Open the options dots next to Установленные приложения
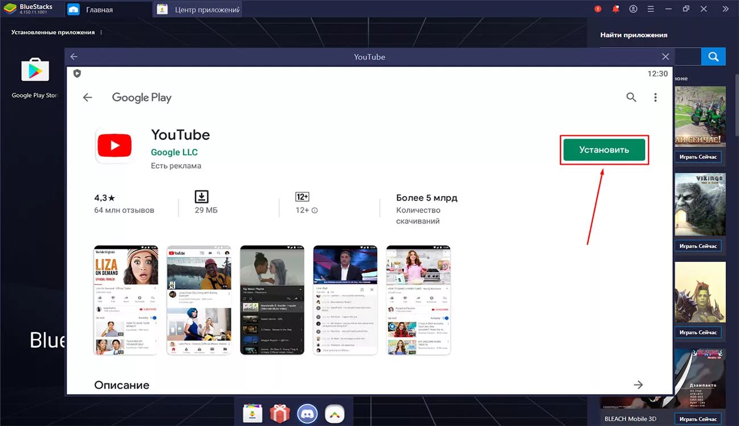 click(x=102, y=32)
